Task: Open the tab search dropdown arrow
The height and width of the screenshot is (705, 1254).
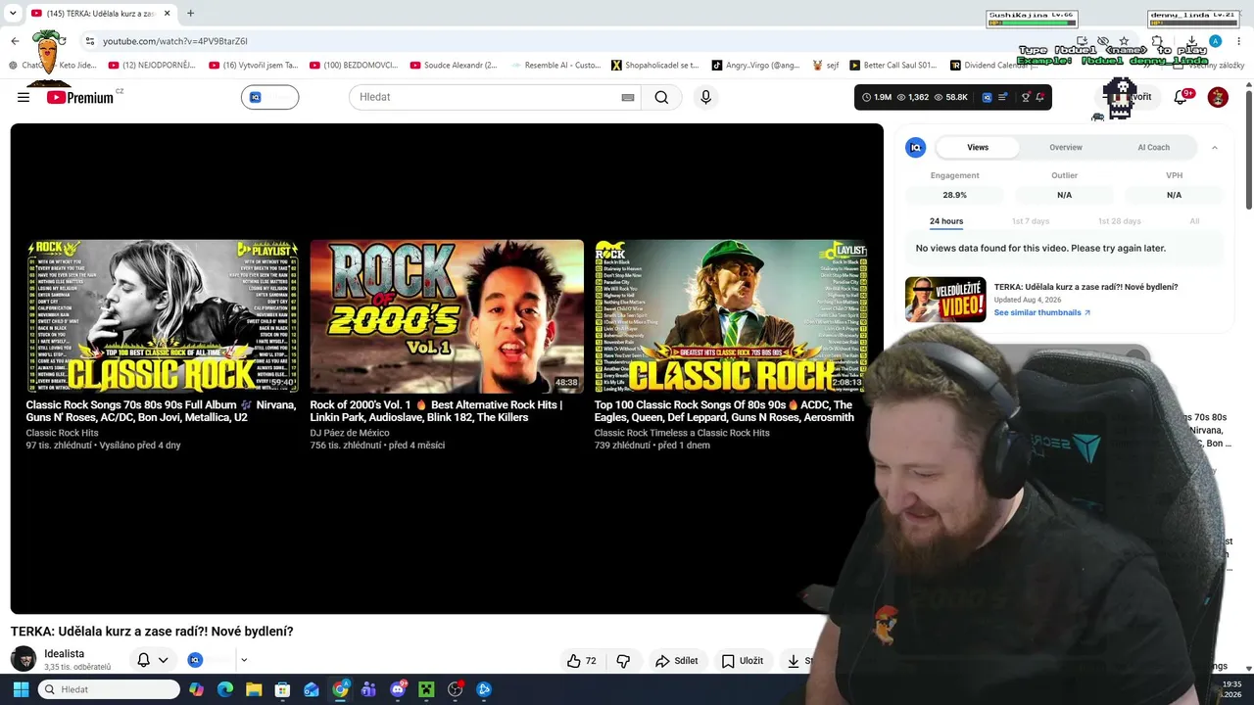Action: click(12, 13)
